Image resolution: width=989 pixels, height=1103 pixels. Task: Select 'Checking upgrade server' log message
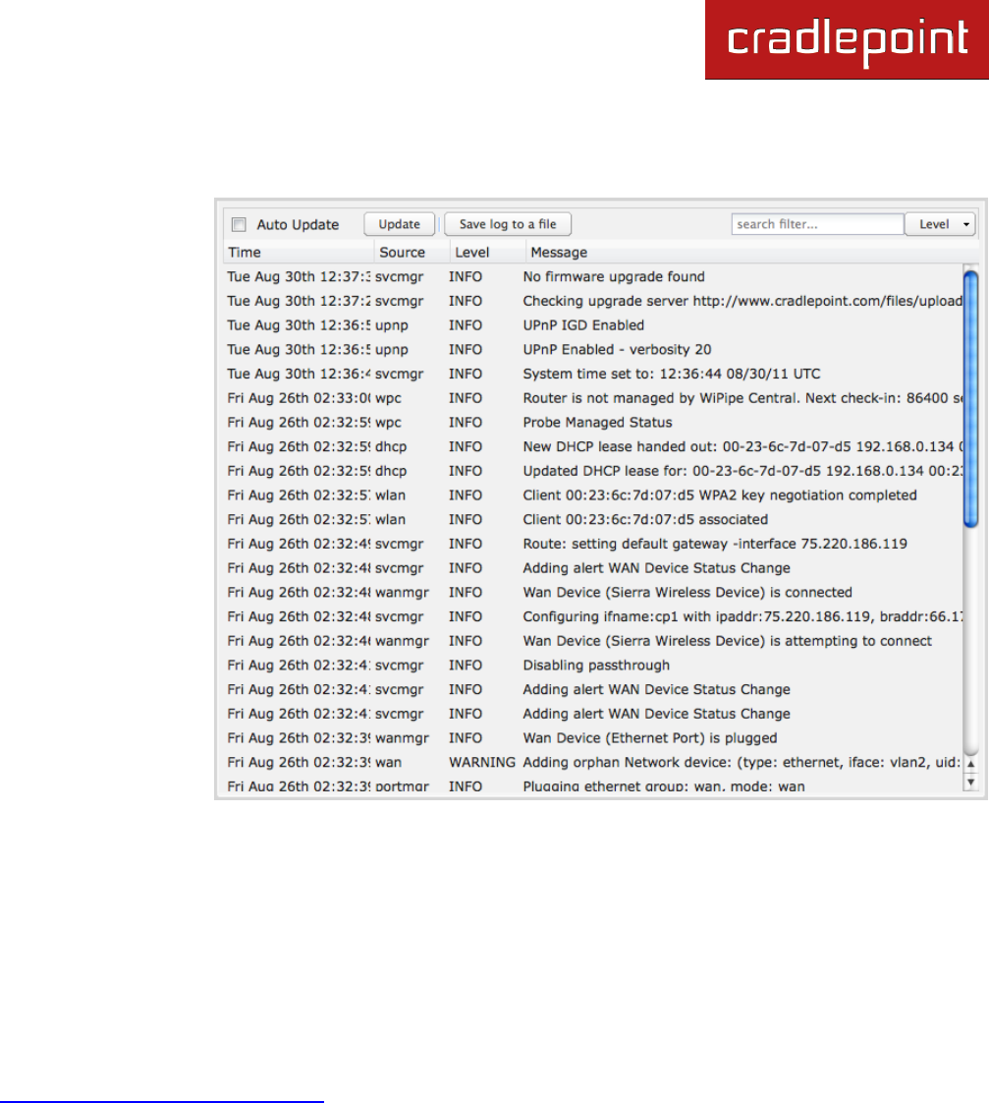click(x=742, y=301)
